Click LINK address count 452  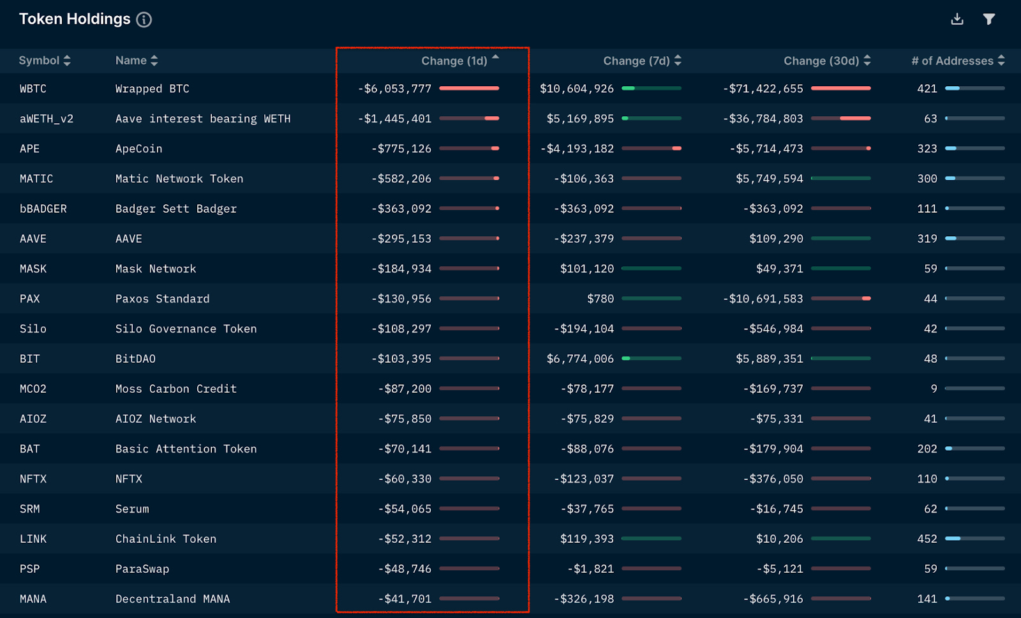tap(927, 539)
